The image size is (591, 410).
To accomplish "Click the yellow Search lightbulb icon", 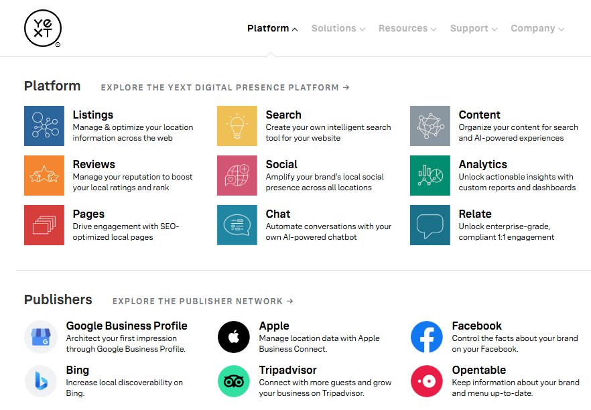I will pyautogui.click(x=237, y=126).
